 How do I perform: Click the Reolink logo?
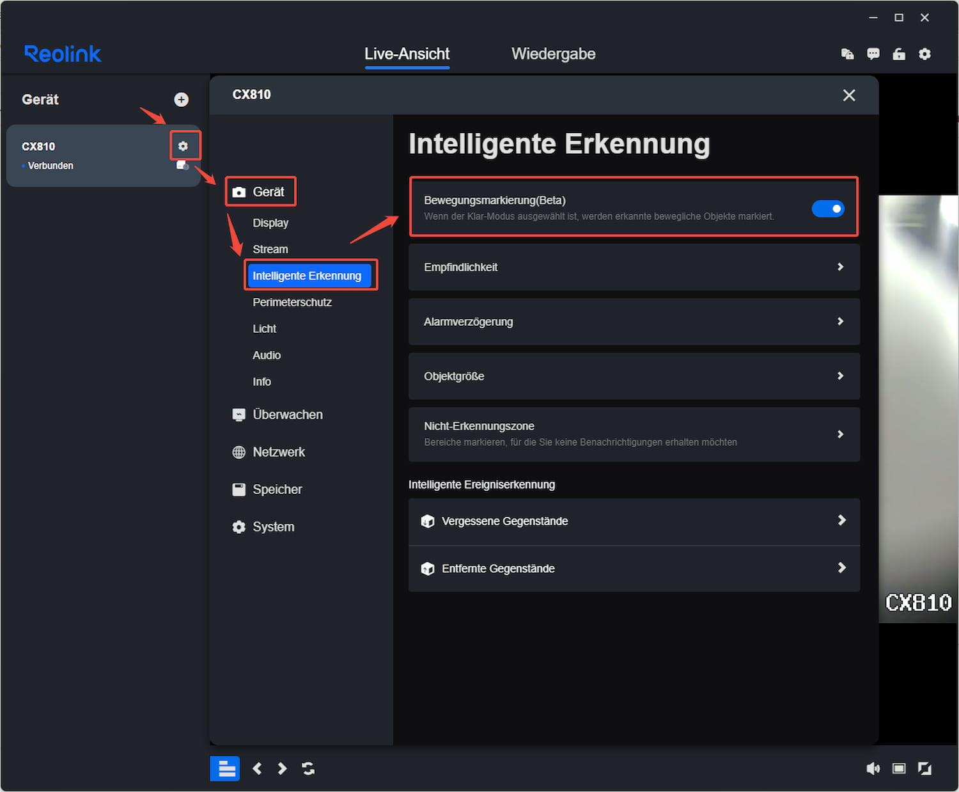63,54
